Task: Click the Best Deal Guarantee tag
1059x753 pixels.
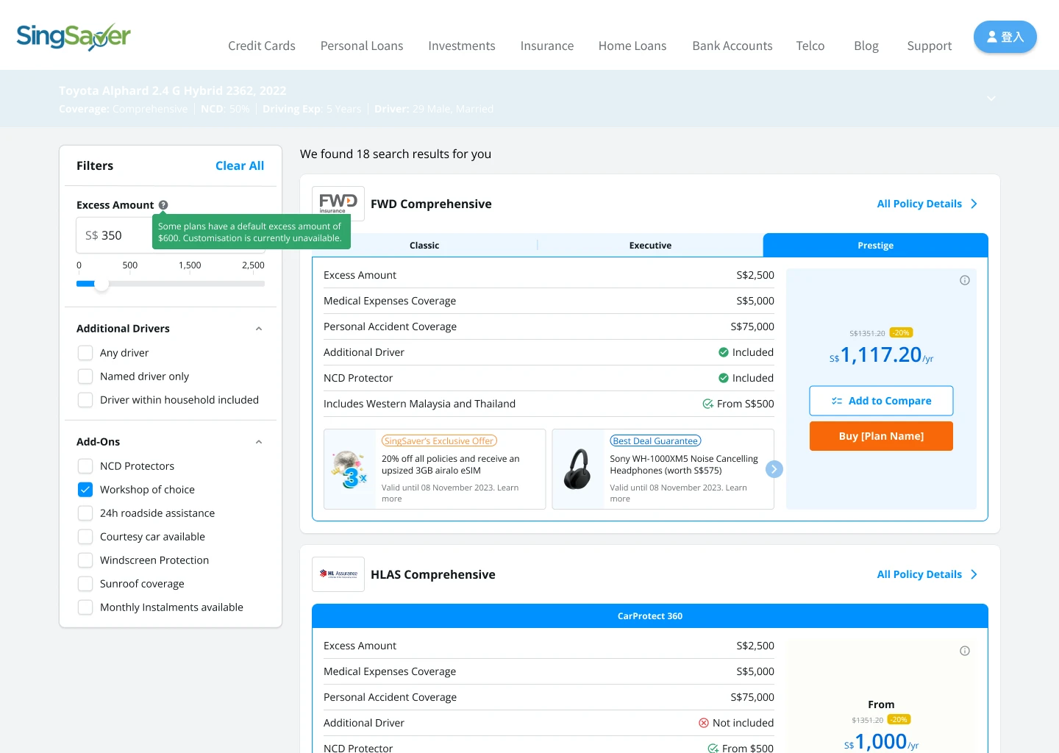Action: [655, 441]
